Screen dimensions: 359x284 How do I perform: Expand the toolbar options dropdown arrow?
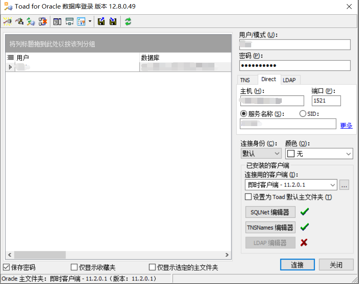coord(89,21)
